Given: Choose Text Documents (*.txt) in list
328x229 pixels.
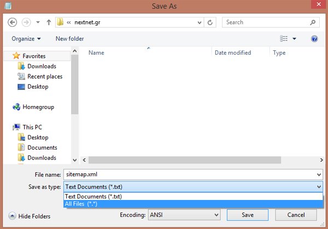Looking at the screenshot, I should 193,196.
